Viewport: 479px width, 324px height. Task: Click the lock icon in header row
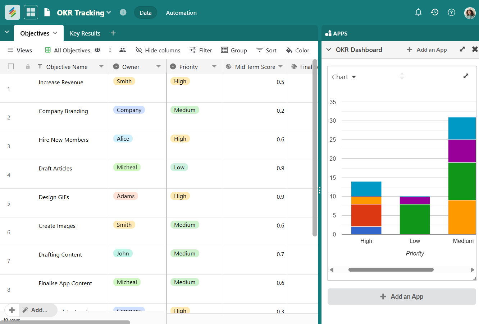pyautogui.click(x=28, y=67)
